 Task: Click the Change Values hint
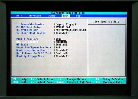(71, 79)
